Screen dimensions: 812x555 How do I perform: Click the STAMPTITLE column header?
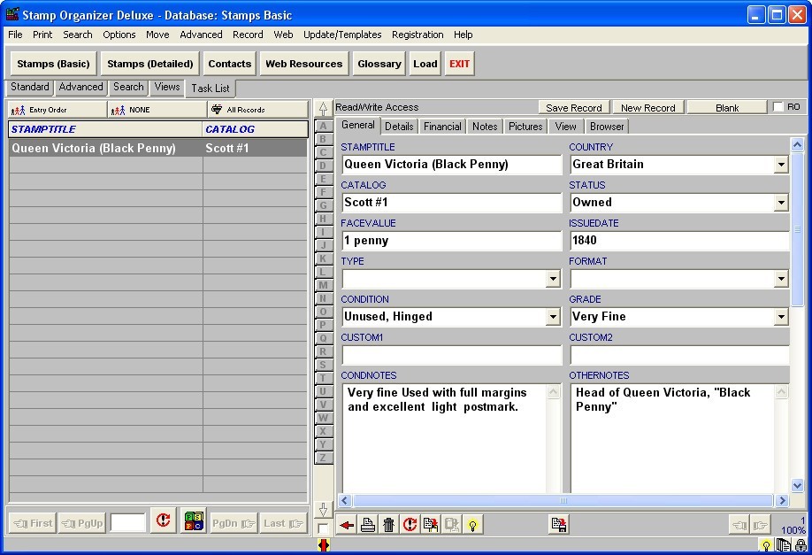pyautogui.click(x=105, y=129)
